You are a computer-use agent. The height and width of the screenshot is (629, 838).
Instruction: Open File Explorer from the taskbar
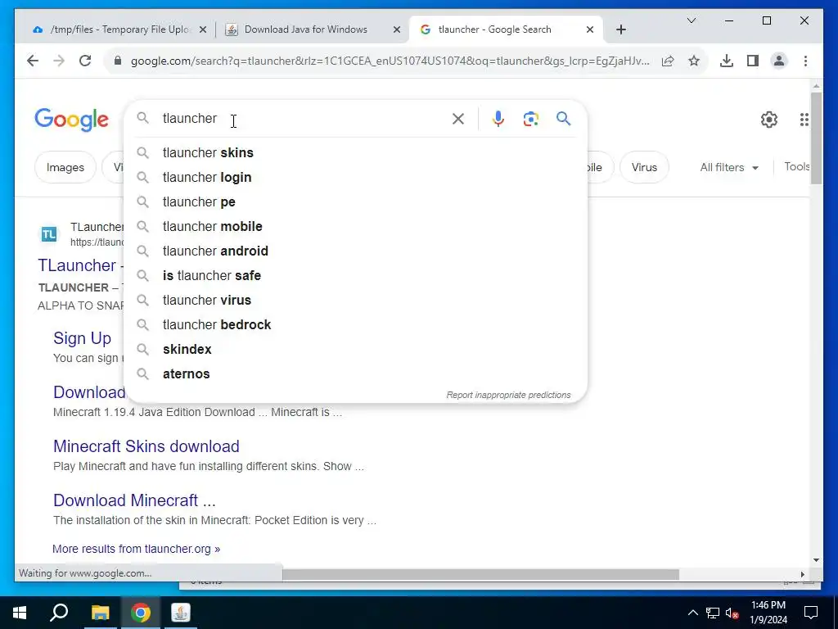(x=100, y=613)
